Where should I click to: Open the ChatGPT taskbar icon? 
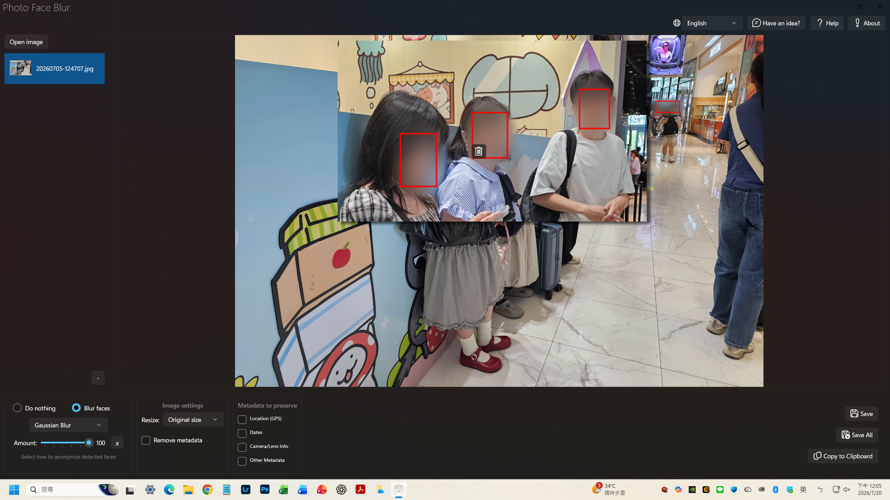click(x=341, y=490)
